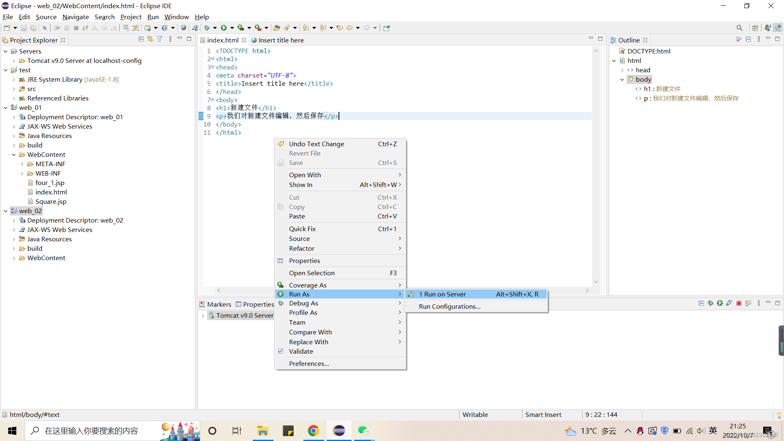Screen dimensions: 784x441
Task: Click Run Configurations... in the submenu
Action: [449, 306]
